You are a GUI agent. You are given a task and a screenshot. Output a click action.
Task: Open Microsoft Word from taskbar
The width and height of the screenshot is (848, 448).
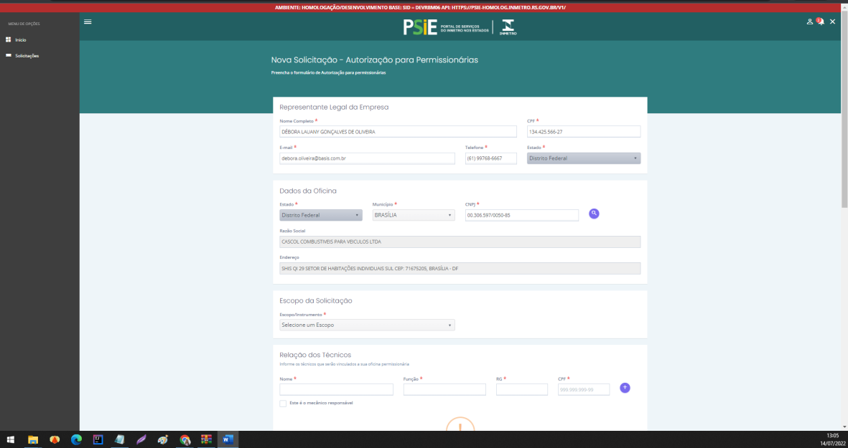(x=228, y=439)
